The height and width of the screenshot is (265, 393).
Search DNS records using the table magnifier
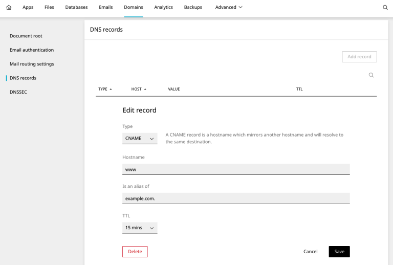[x=371, y=75]
